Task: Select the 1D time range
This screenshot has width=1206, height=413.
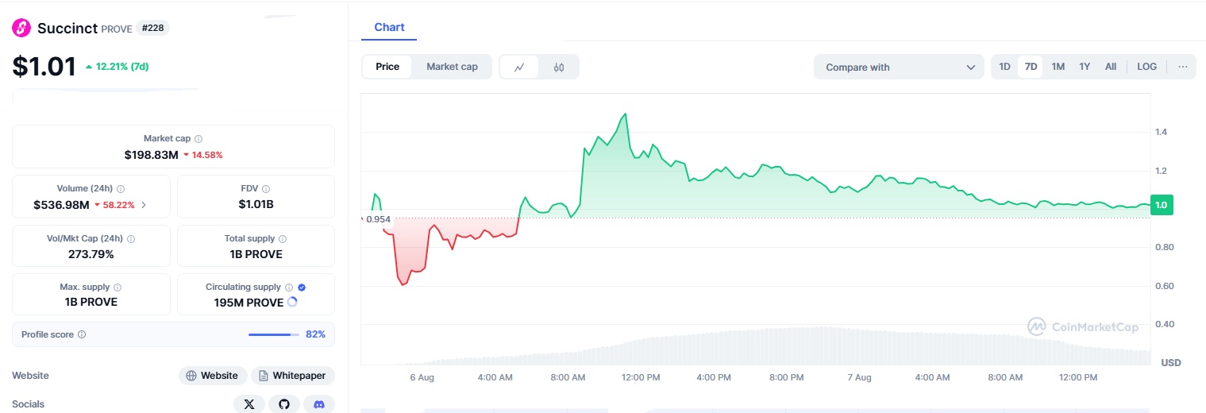Action: [x=1004, y=67]
